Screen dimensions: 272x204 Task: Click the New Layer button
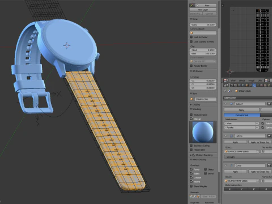[x=203, y=10]
